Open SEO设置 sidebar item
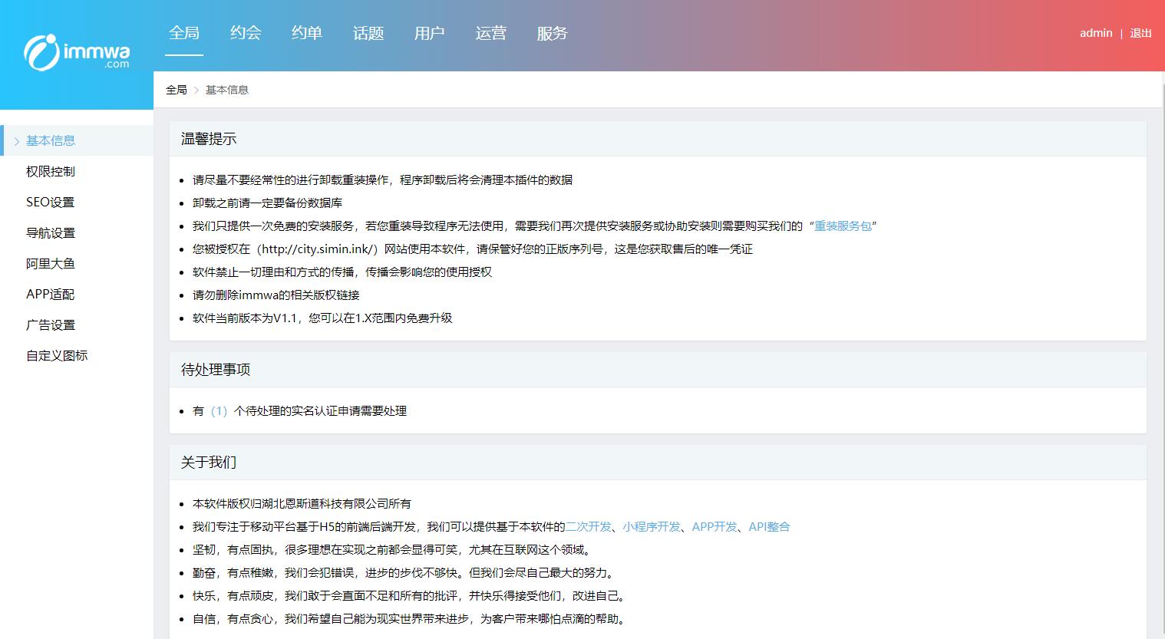Screen dimensions: 1165x639 [51, 202]
